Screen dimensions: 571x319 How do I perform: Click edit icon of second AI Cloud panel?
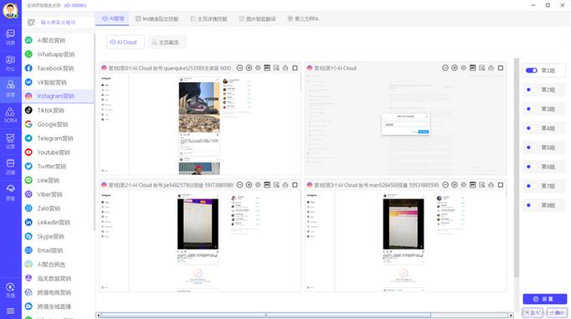click(481, 68)
